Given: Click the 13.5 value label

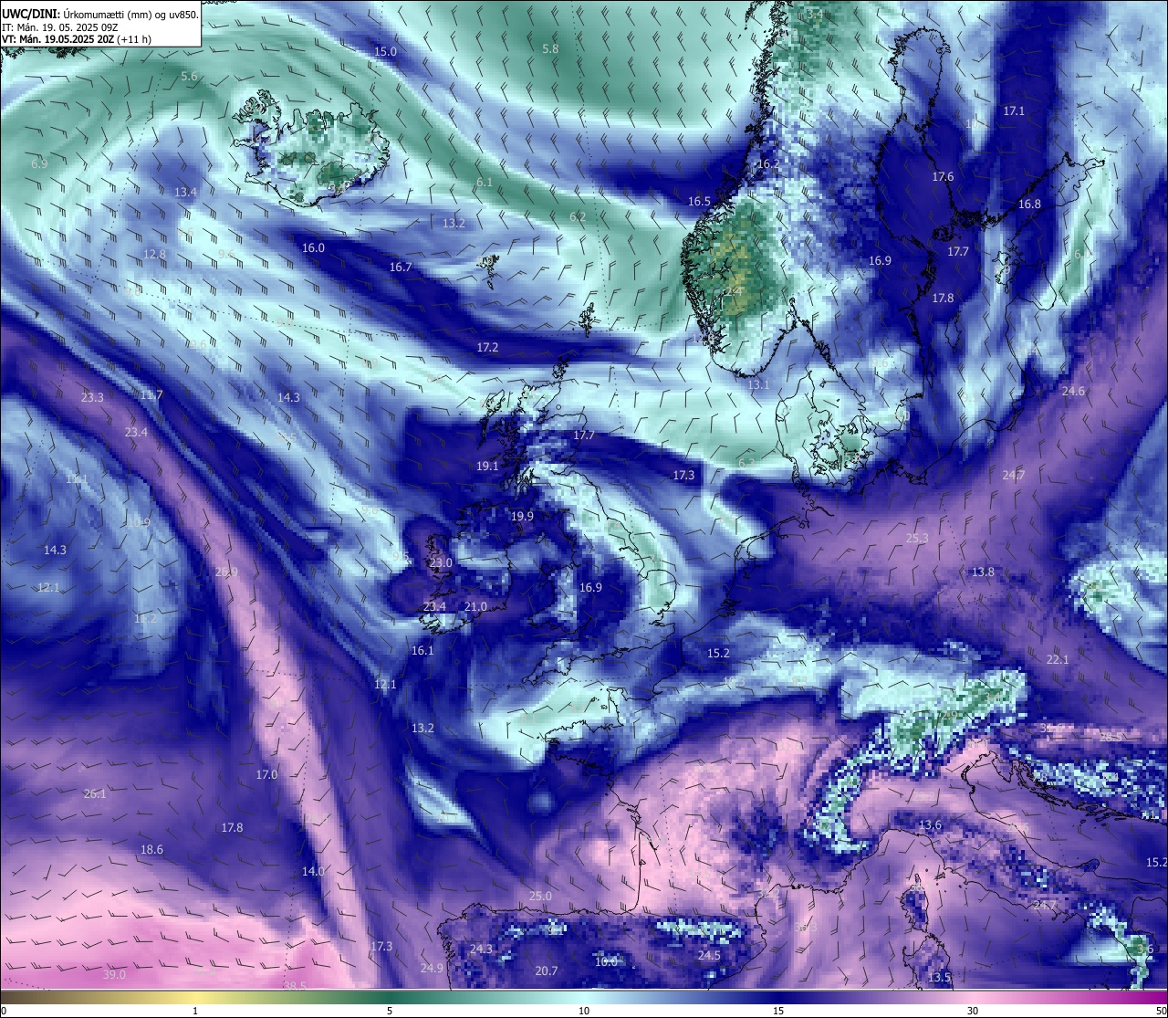Looking at the screenshot, I should pyautogui.click(x=939, y=978).
